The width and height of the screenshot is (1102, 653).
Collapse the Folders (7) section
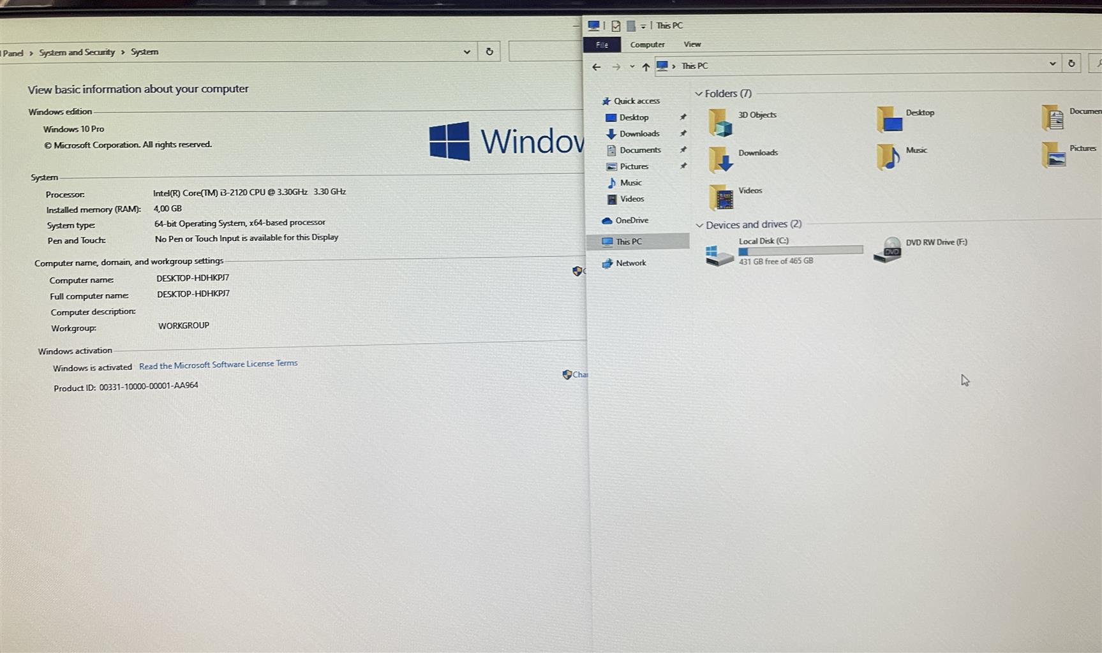699,94
